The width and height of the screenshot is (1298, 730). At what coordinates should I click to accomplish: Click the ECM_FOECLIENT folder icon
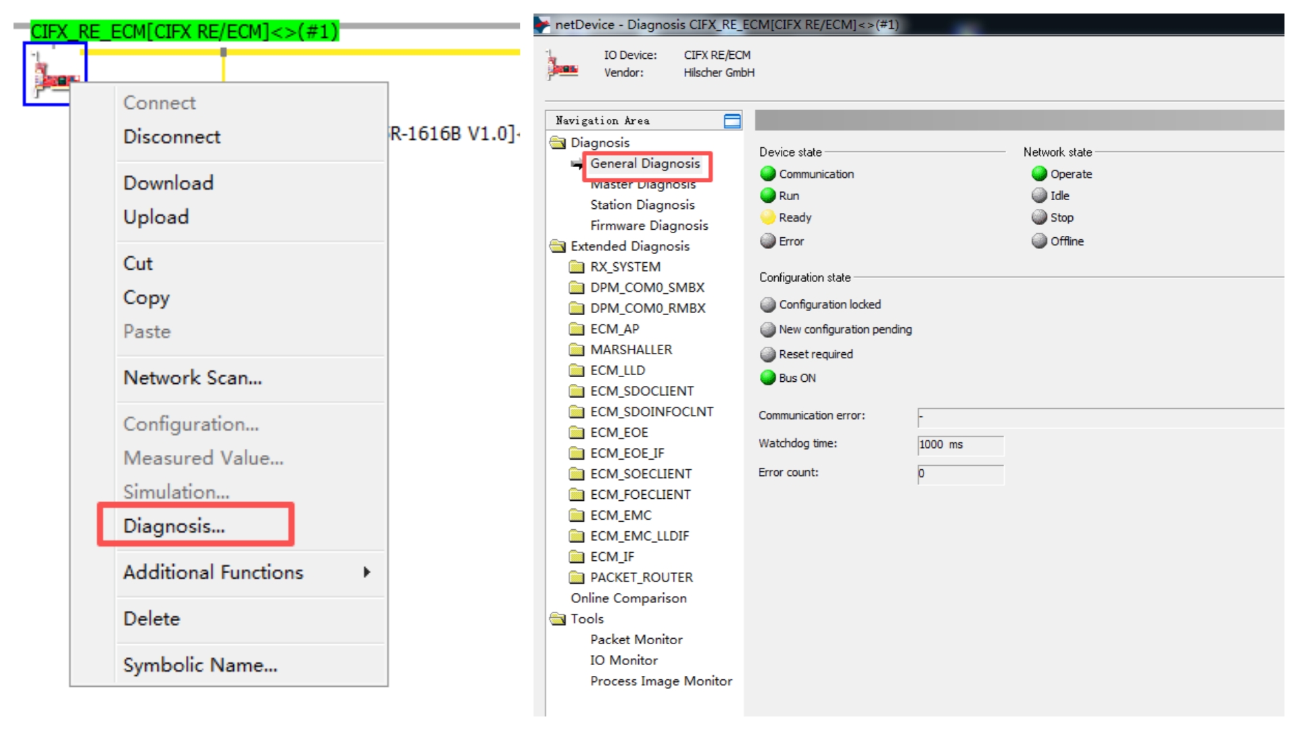pos(577,495)
